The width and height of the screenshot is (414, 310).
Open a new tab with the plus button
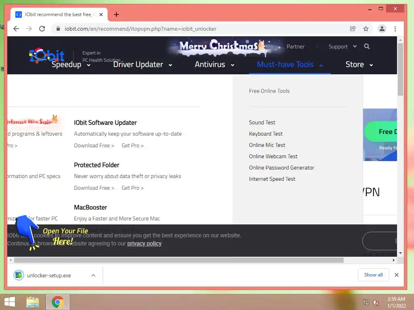point(116,15)
